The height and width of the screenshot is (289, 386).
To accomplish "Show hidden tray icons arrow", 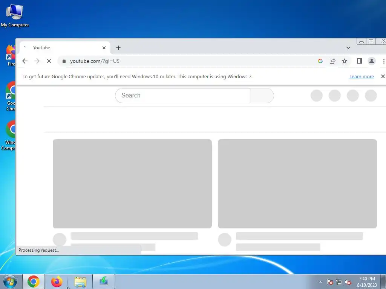I will [x=320, y=282].
